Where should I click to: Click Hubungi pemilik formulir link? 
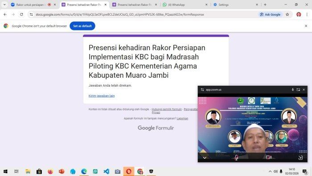pos(167,109)
